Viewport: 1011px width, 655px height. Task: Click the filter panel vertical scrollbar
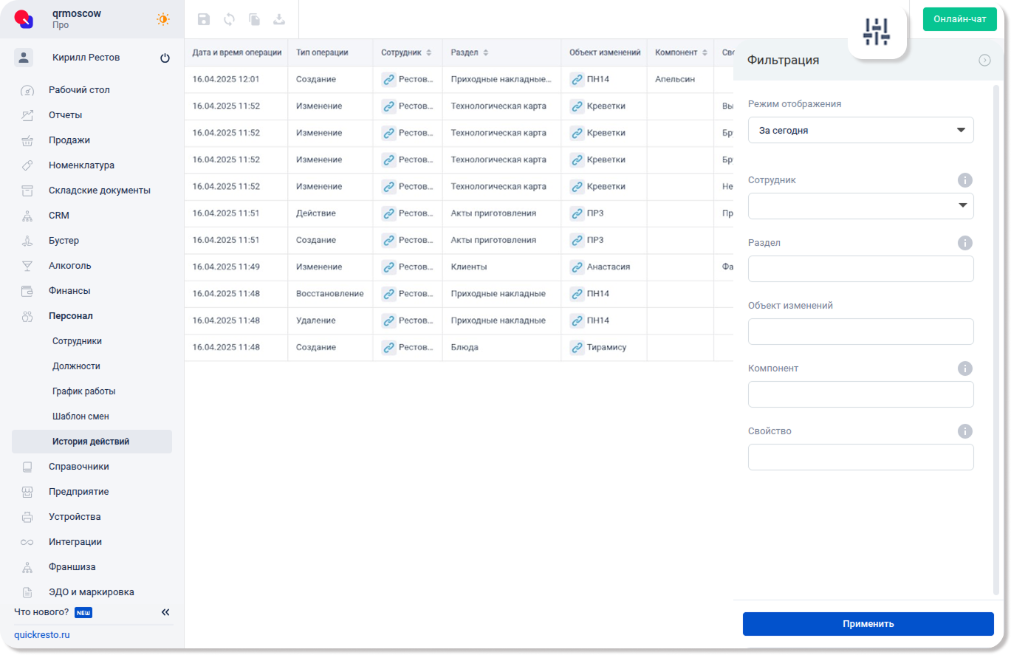(996, 340)
